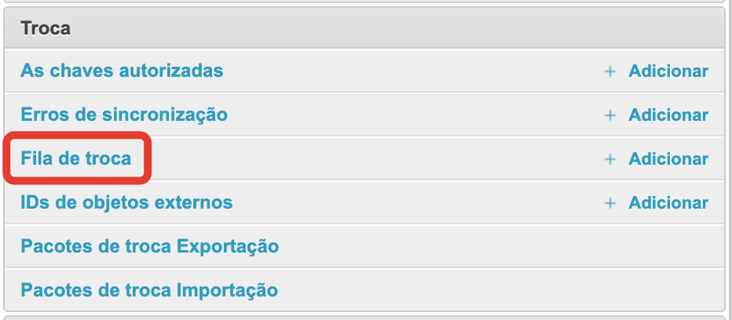
Task: Click Adicionar next to Erros de sincronização
Action: pyautogui.click(x=668, y=115)
